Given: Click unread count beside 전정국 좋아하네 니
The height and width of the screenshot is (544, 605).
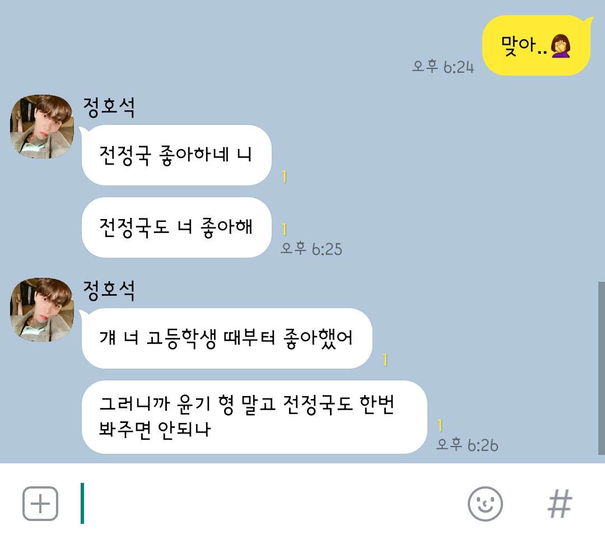Looking at the screenshot, I should [285, 176].
